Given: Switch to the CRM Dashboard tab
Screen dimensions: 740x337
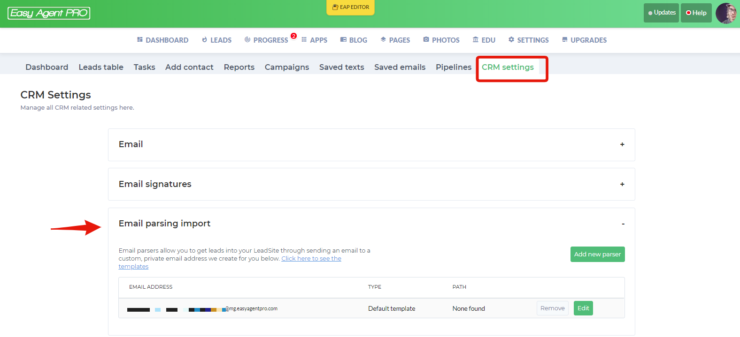Looking at the screenshot, I should point(47,67).
